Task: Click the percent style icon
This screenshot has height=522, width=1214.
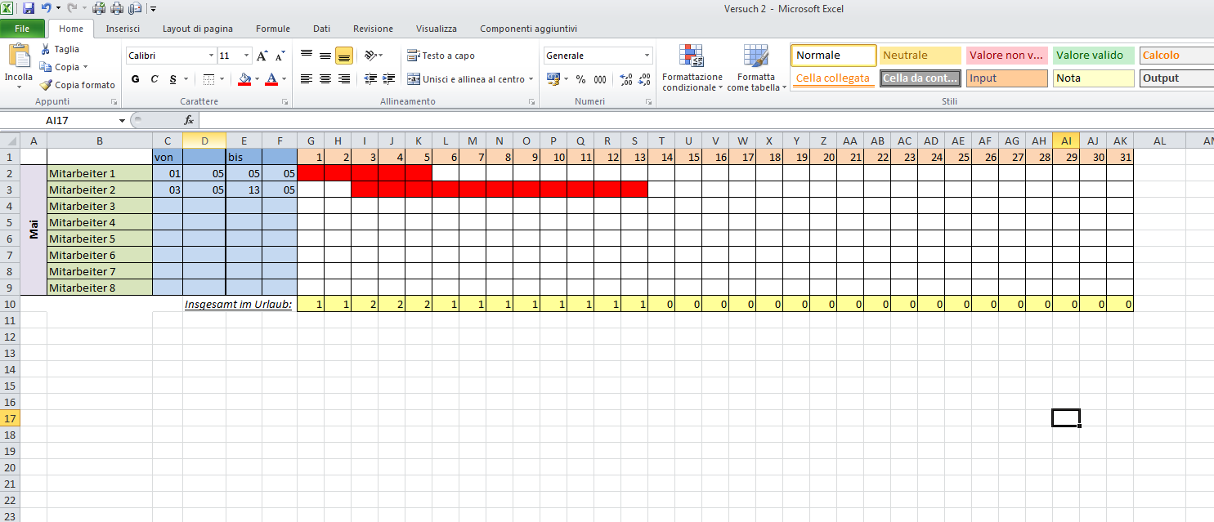Action: (580, 79)
